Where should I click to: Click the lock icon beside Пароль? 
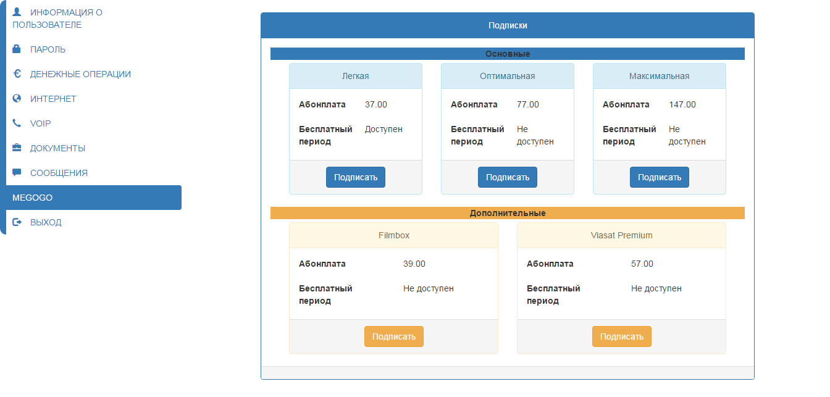click(x=17, y=49)
